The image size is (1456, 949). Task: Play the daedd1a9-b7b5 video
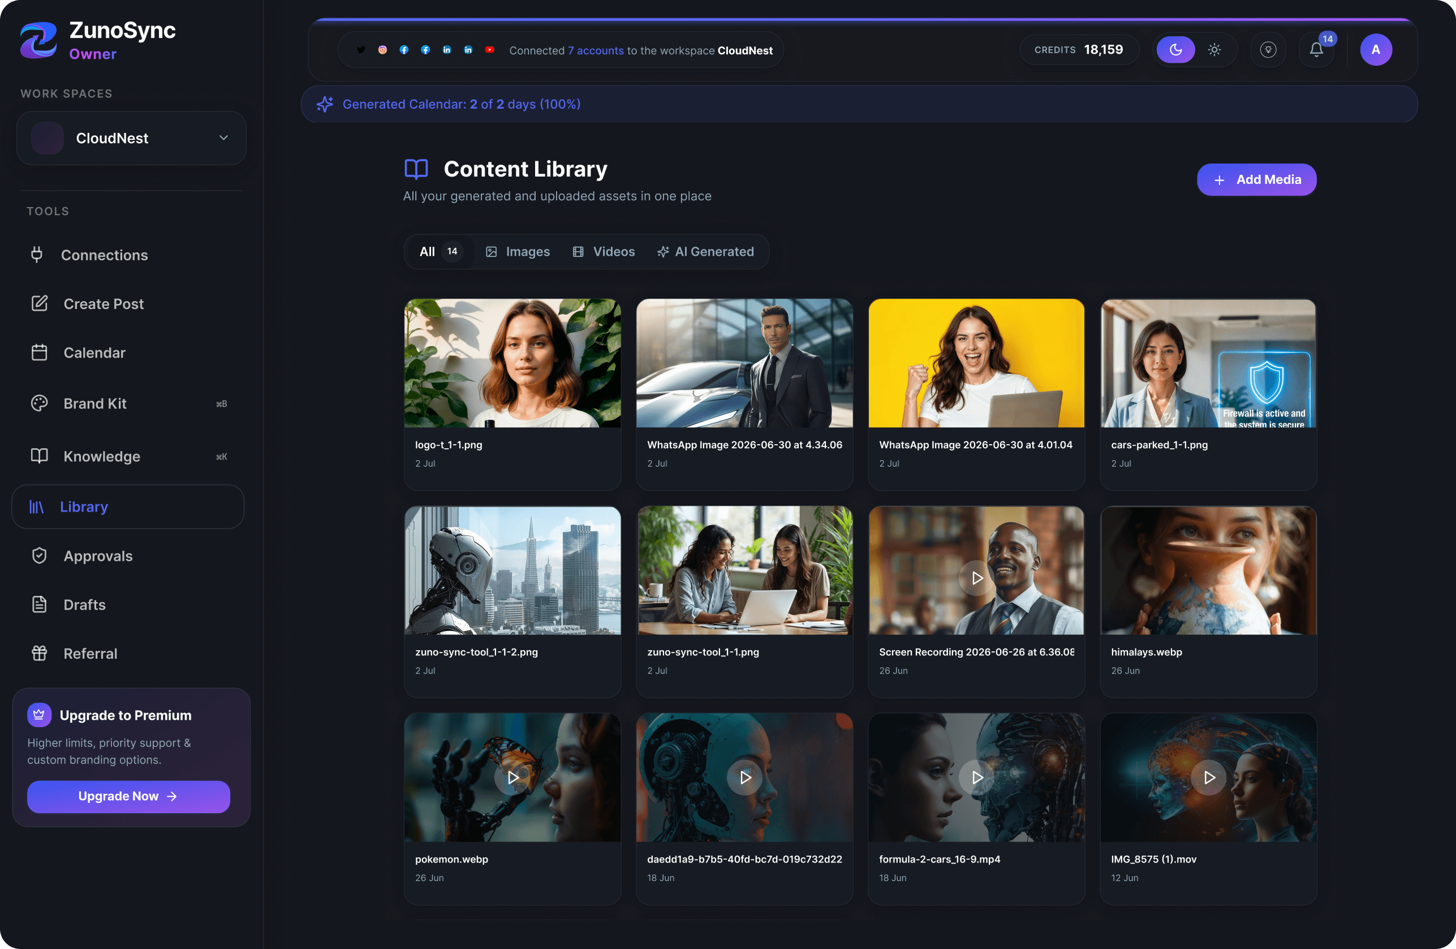[x=744, y=778]
